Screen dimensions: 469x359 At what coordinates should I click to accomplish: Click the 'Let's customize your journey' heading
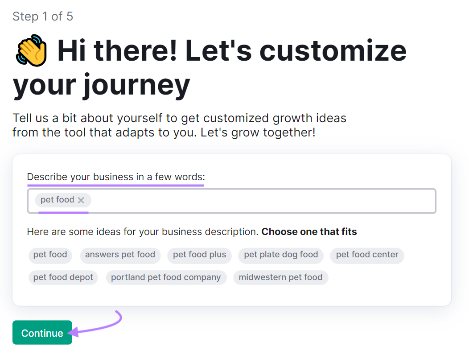[210, 67]
